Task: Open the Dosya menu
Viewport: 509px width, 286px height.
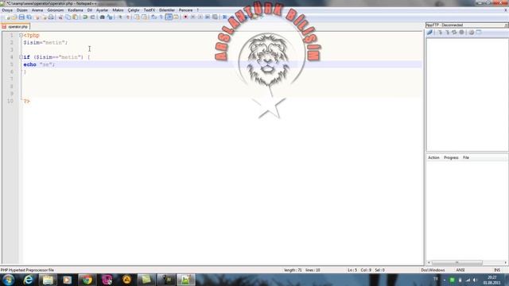Action: [7, 10]
